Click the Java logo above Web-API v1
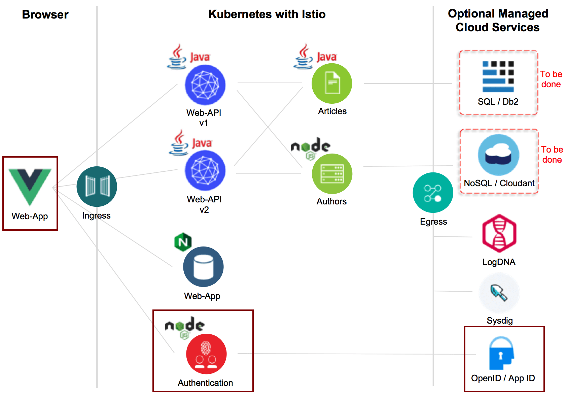 point(189,57)
